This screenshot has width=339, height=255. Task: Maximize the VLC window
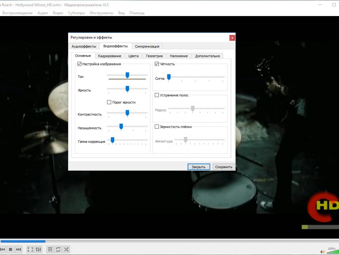click(x=334, y=5)
